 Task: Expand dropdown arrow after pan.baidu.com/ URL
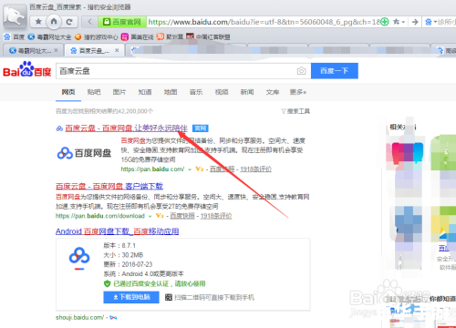click(190, 169)
